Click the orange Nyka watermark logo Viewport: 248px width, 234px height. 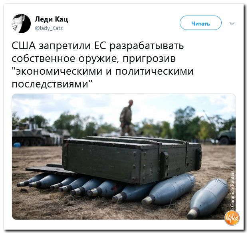232,218
